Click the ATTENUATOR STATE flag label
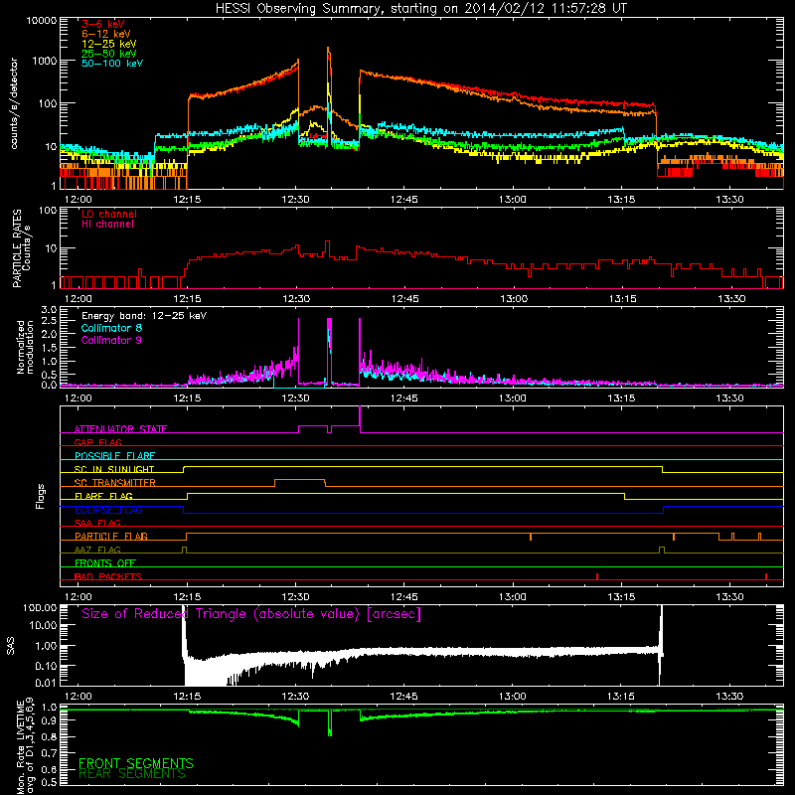 pyautogui.click(x=120, y=429)
